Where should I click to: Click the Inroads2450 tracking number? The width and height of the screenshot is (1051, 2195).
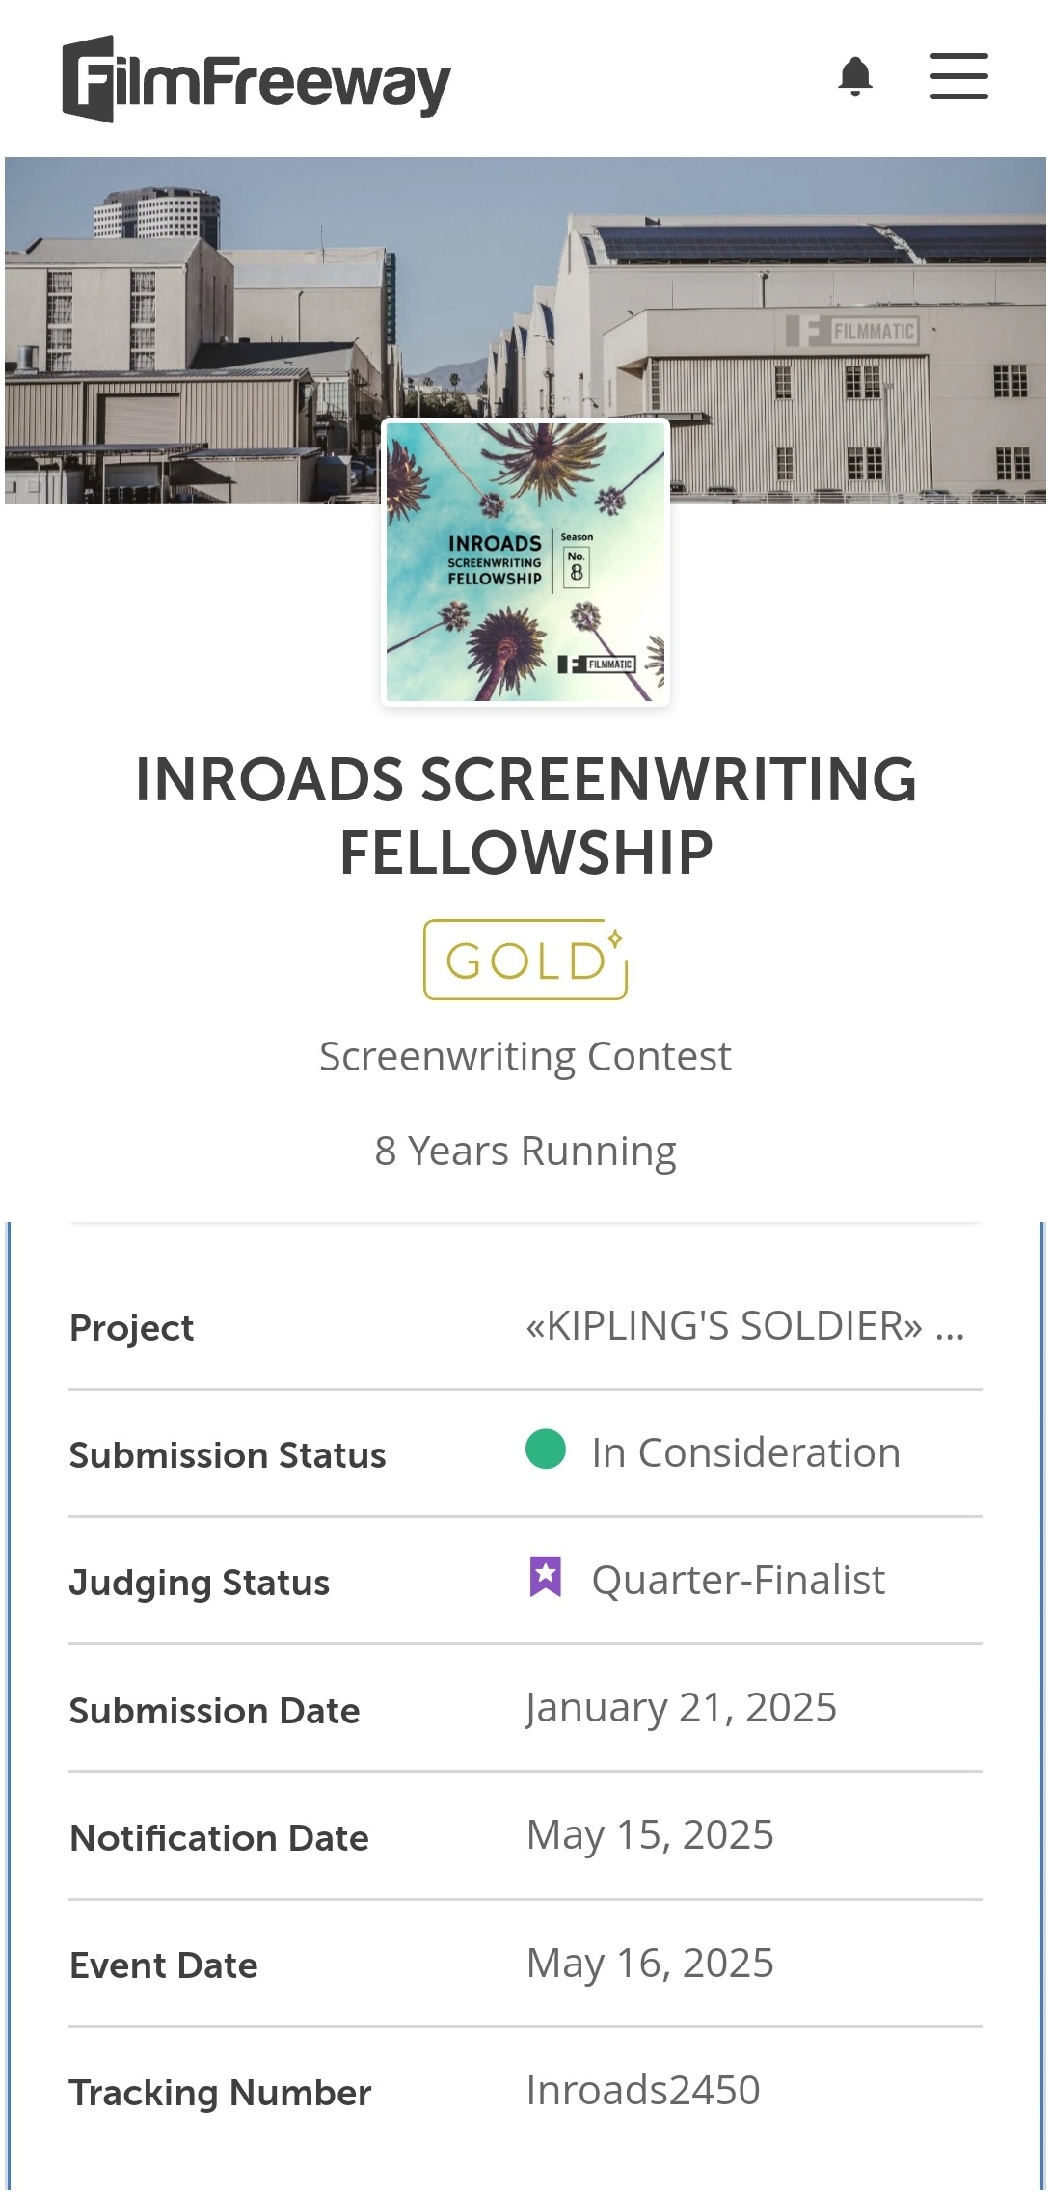tap(643, 2090)
